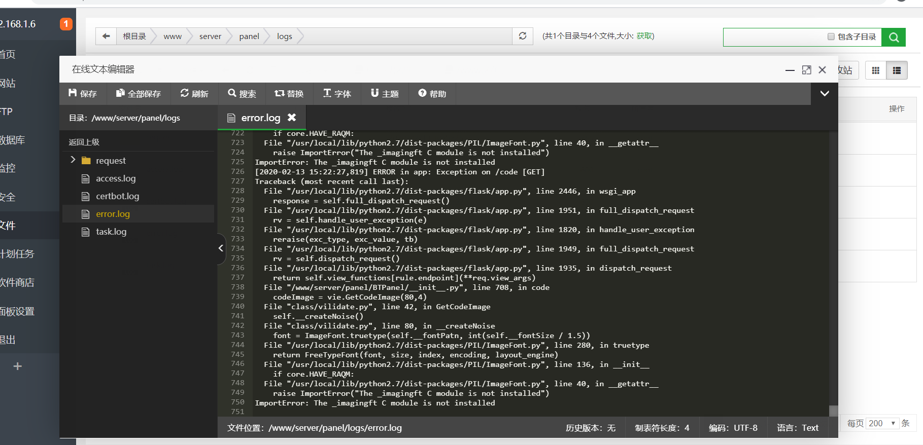Open access.log from file tree
This screenshot has height=445, width=923.
point(116,178)
